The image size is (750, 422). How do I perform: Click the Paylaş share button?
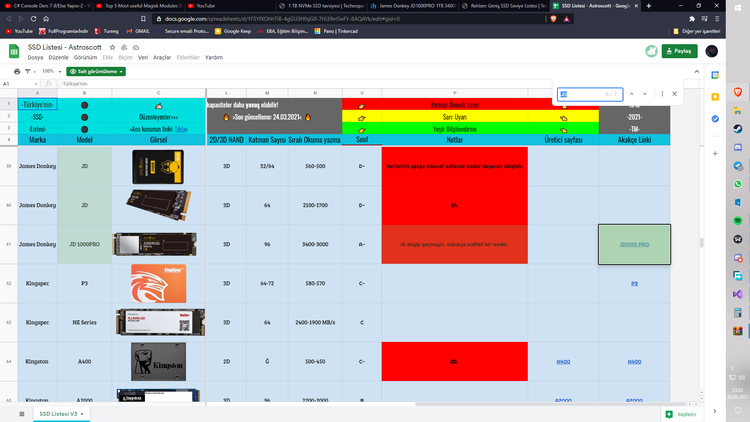(679, 51)
